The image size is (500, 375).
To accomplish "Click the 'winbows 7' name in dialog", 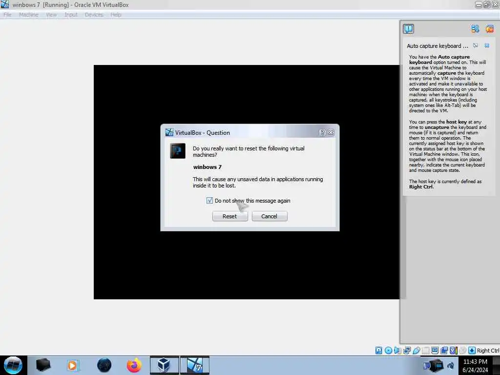I will 207,167.
